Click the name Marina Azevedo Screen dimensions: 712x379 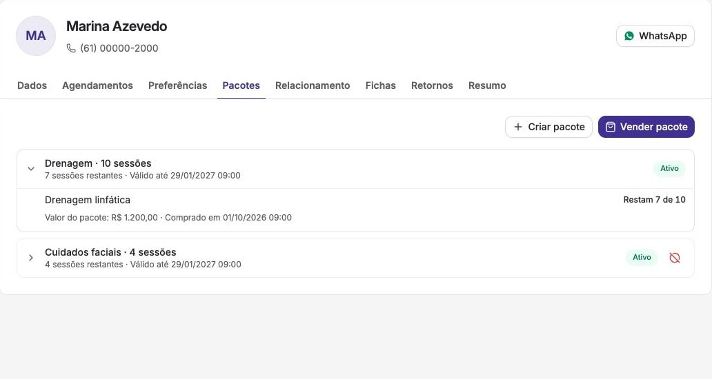click(117, 26)
